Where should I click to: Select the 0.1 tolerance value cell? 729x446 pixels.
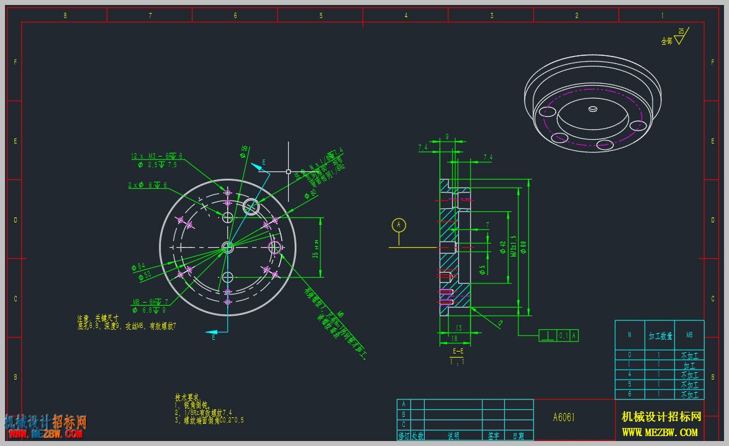click(563, 335)
